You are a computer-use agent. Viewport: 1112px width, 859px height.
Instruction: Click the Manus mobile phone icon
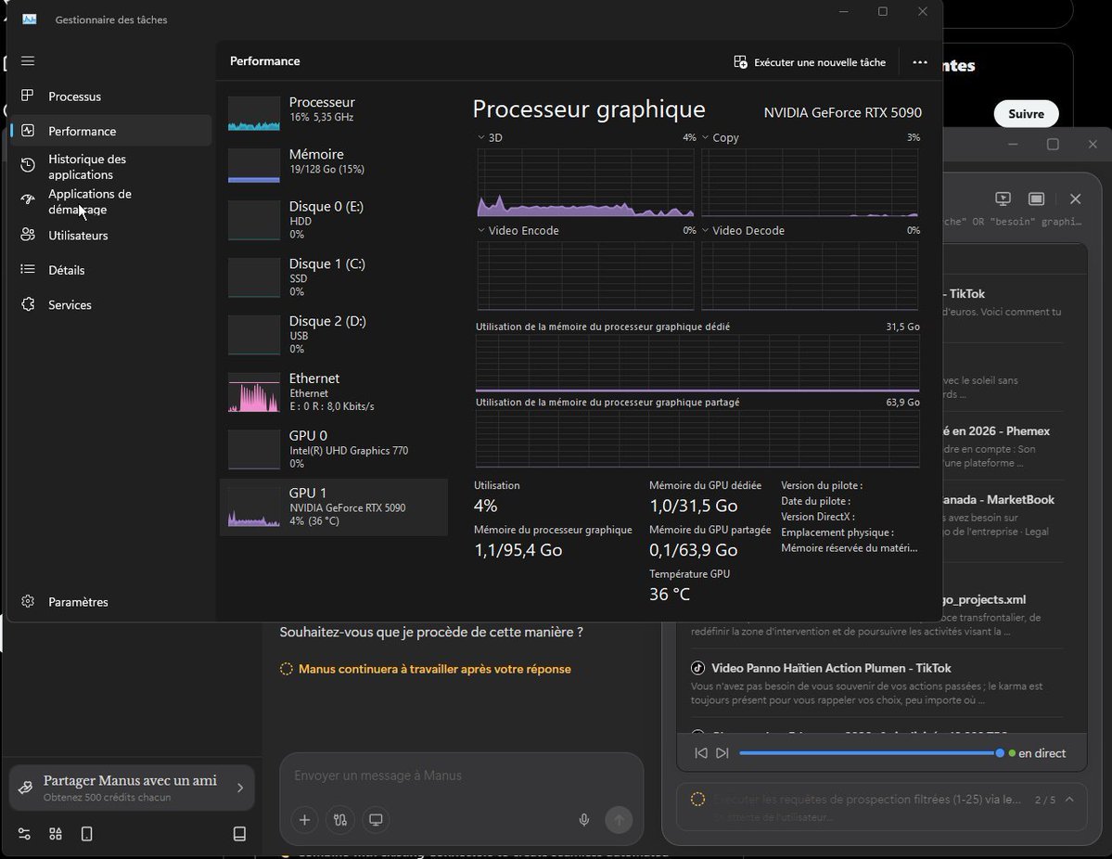point(86,834)
